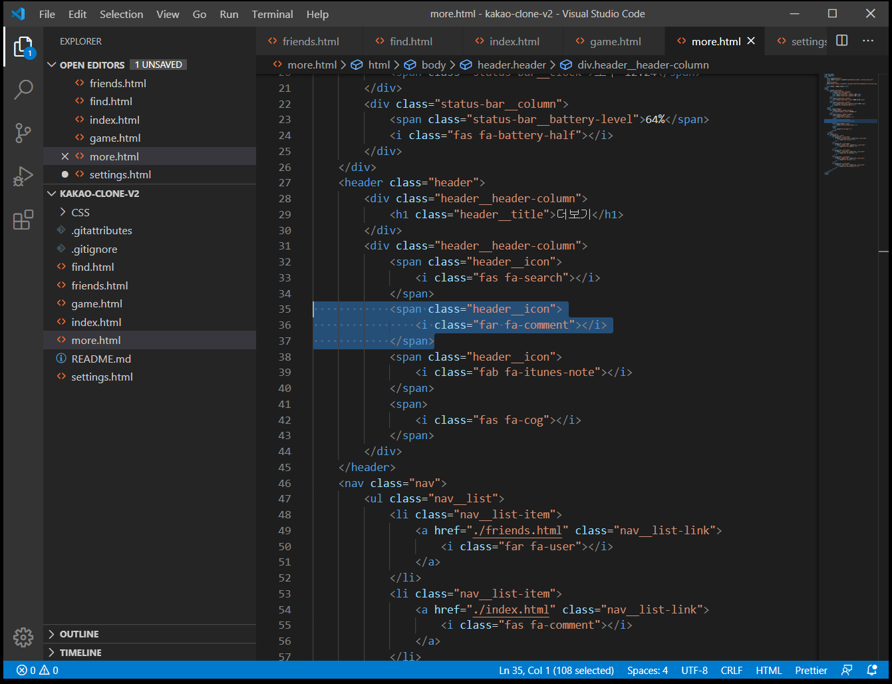Viewport: 892px width, 684px height.
Task: Open the Run menu
Action: pos(229,14)
